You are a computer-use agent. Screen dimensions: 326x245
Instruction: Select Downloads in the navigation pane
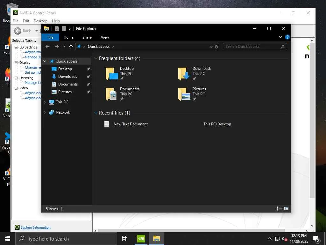click(67, 77)
